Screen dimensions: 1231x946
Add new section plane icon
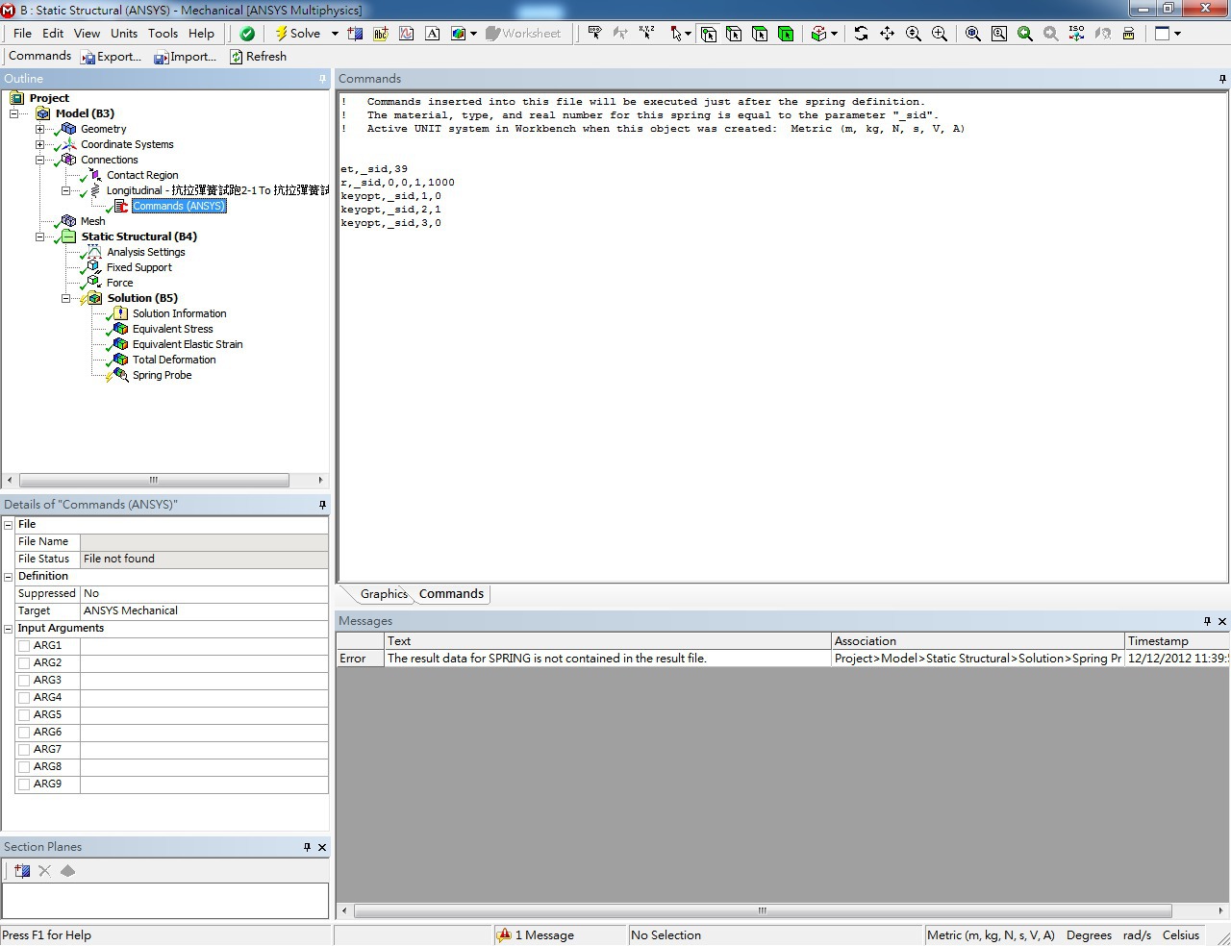click(22, 871)
